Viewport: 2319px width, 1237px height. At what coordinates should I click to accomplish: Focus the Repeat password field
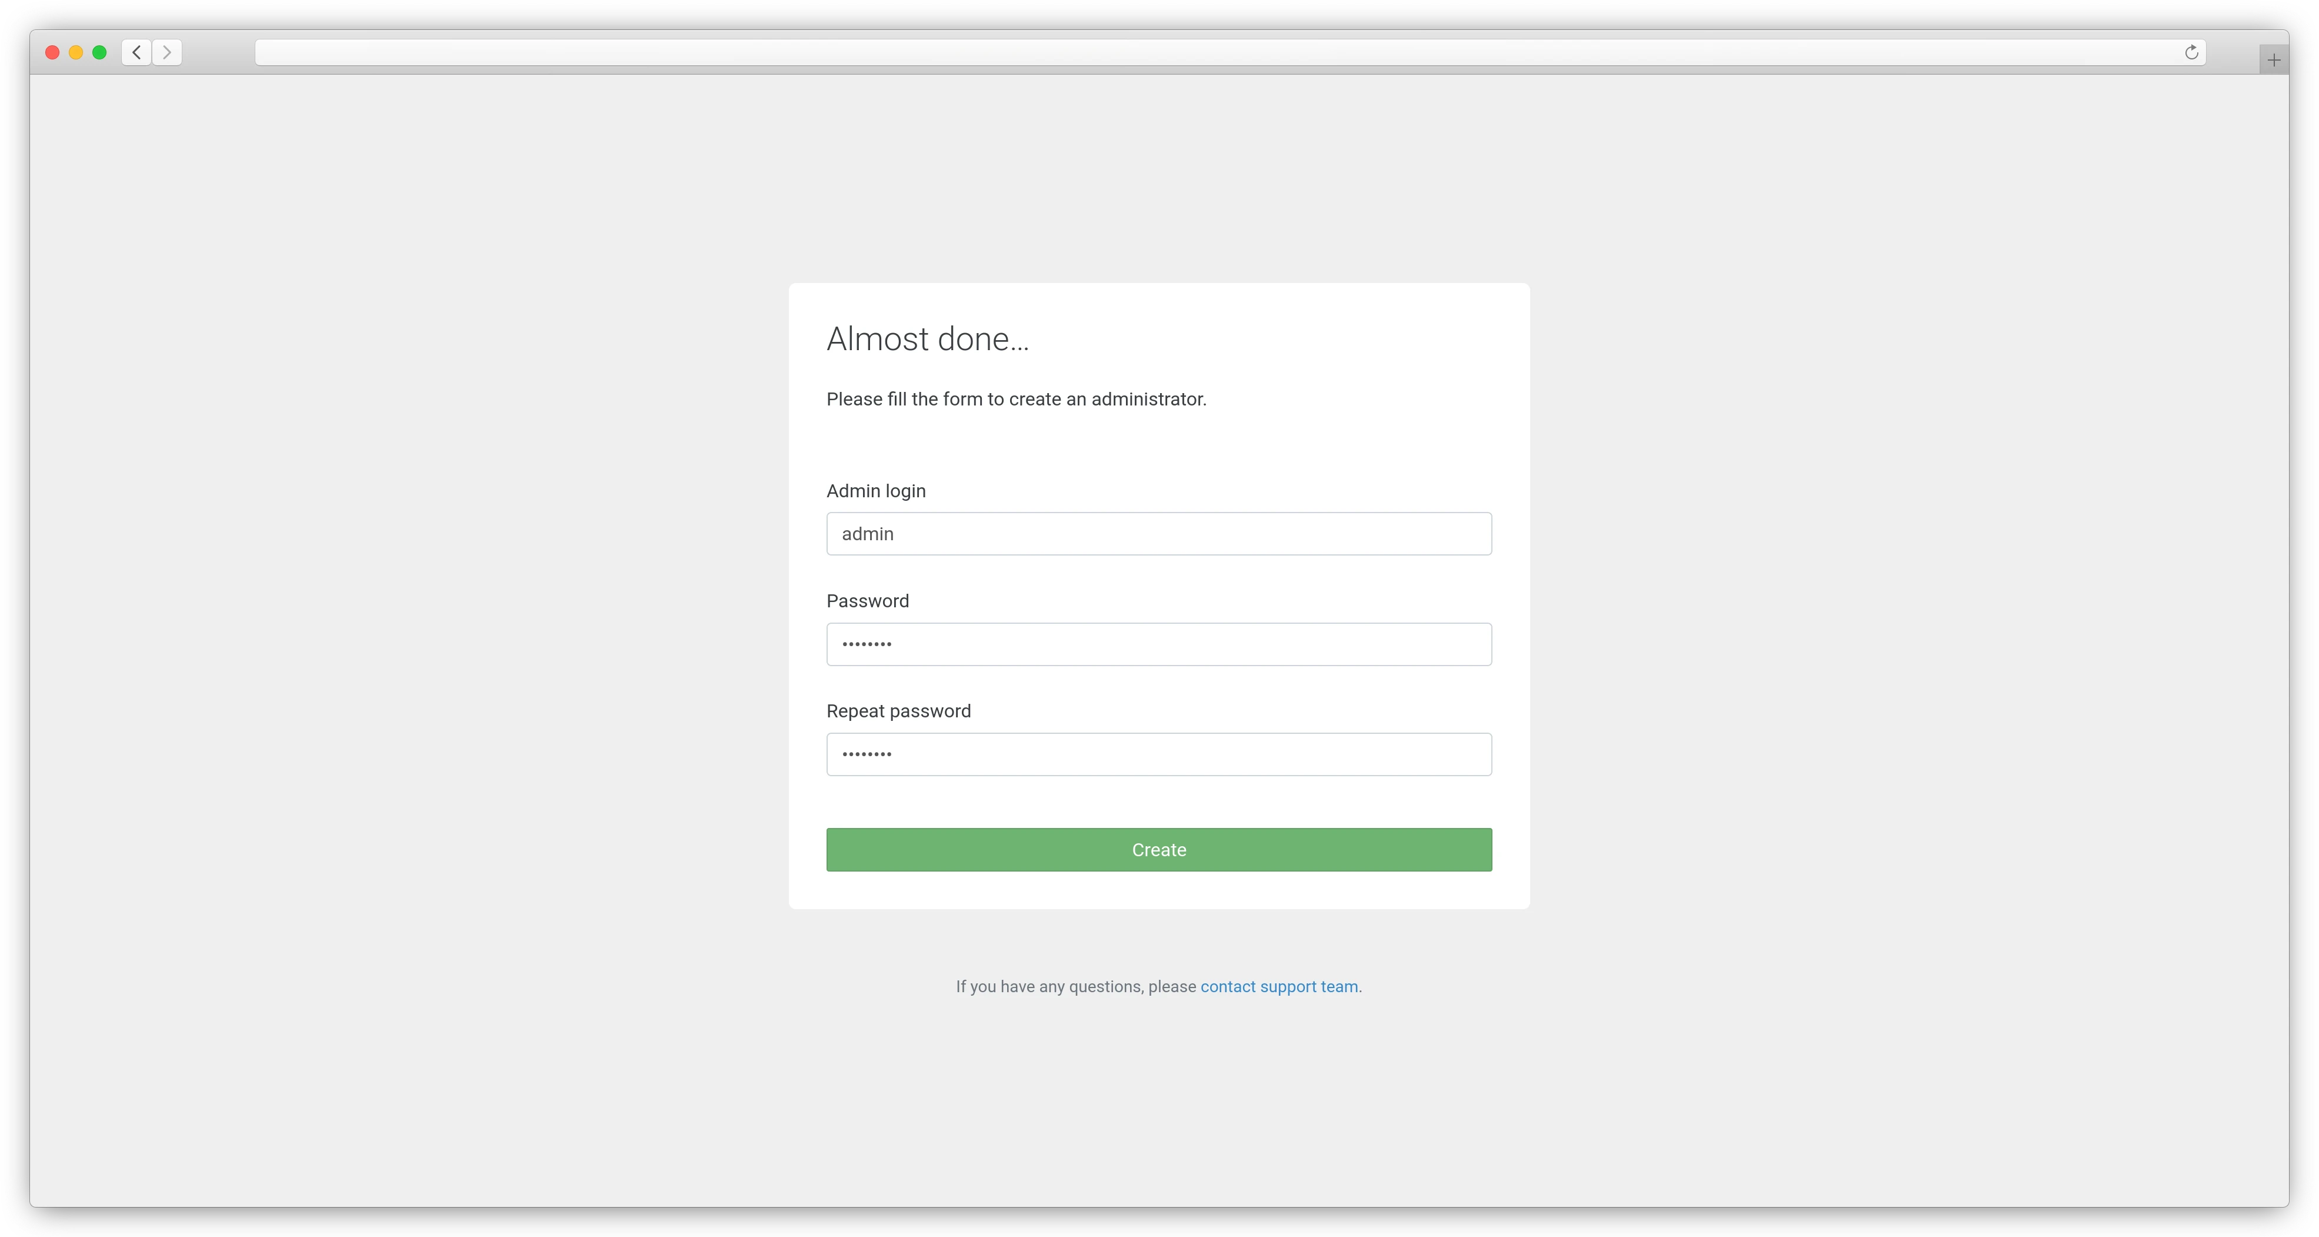pyautogui.click(x=1158, y=754)
